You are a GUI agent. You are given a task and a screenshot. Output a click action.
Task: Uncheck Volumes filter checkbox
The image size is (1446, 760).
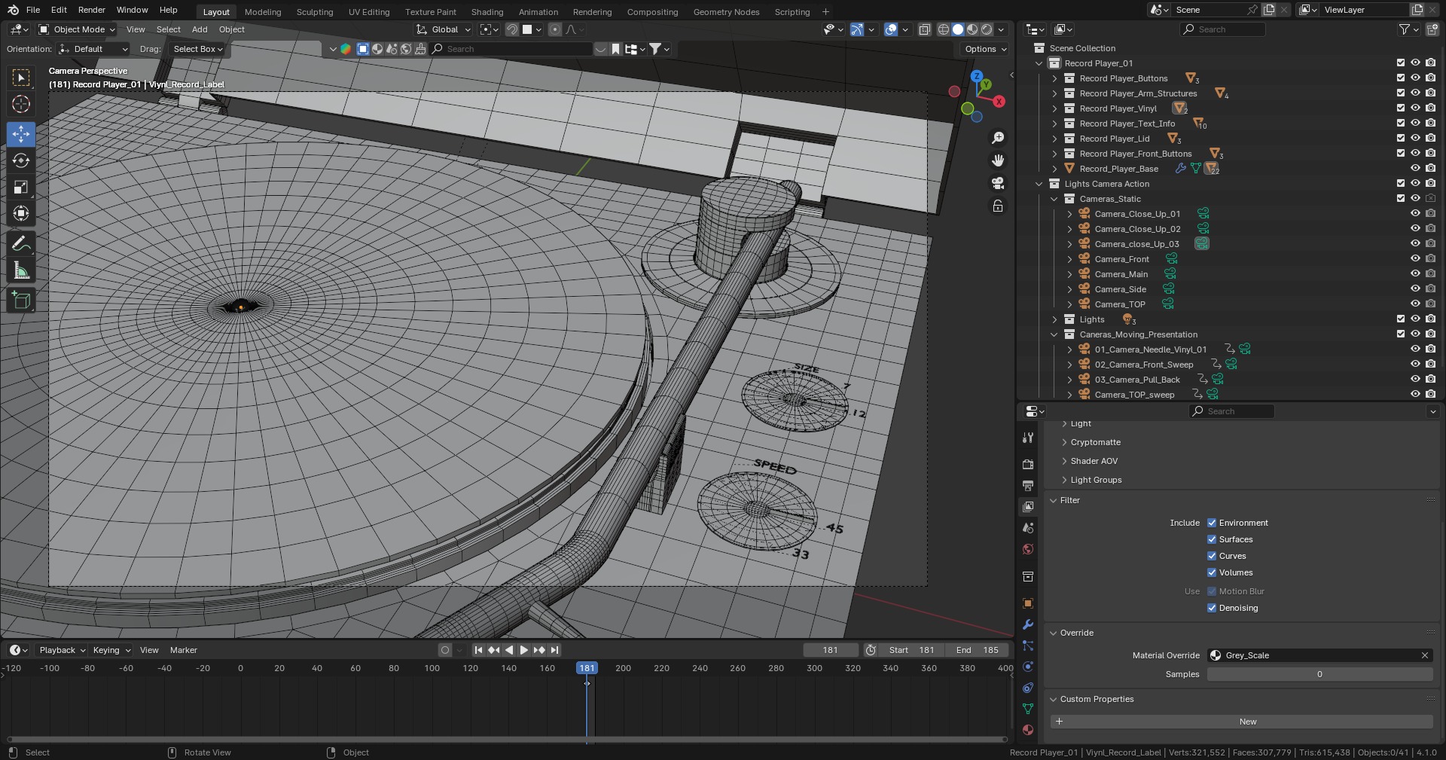pyautogui.click(x=1212, y=572)
